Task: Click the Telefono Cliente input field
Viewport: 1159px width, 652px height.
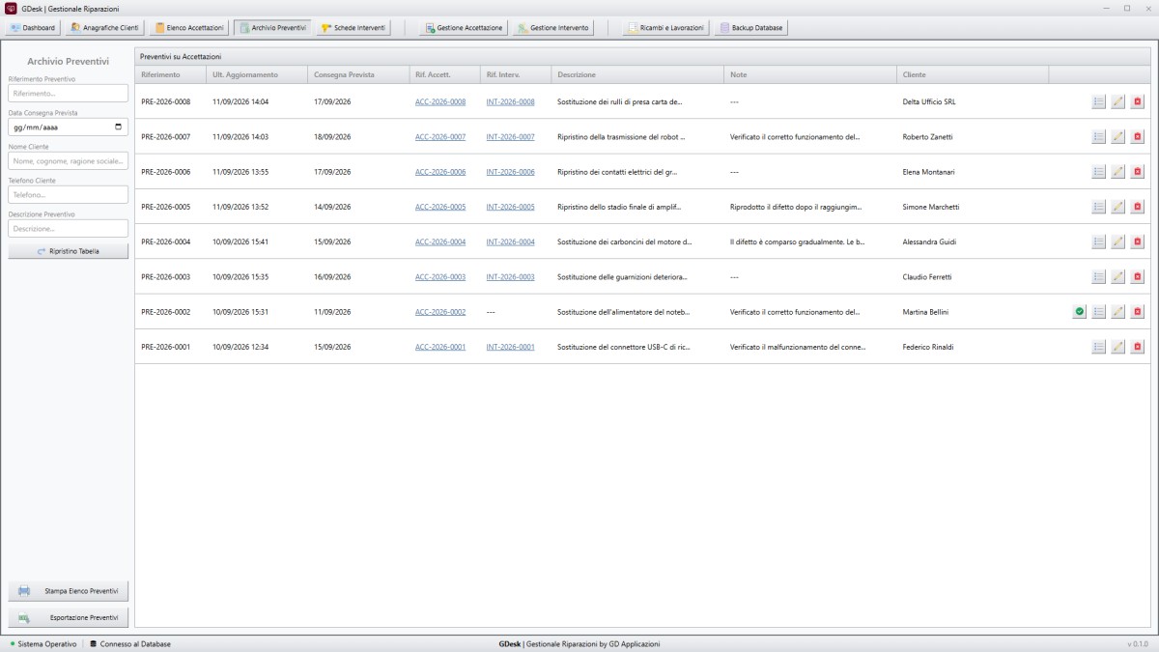Action: click(68, 194)
